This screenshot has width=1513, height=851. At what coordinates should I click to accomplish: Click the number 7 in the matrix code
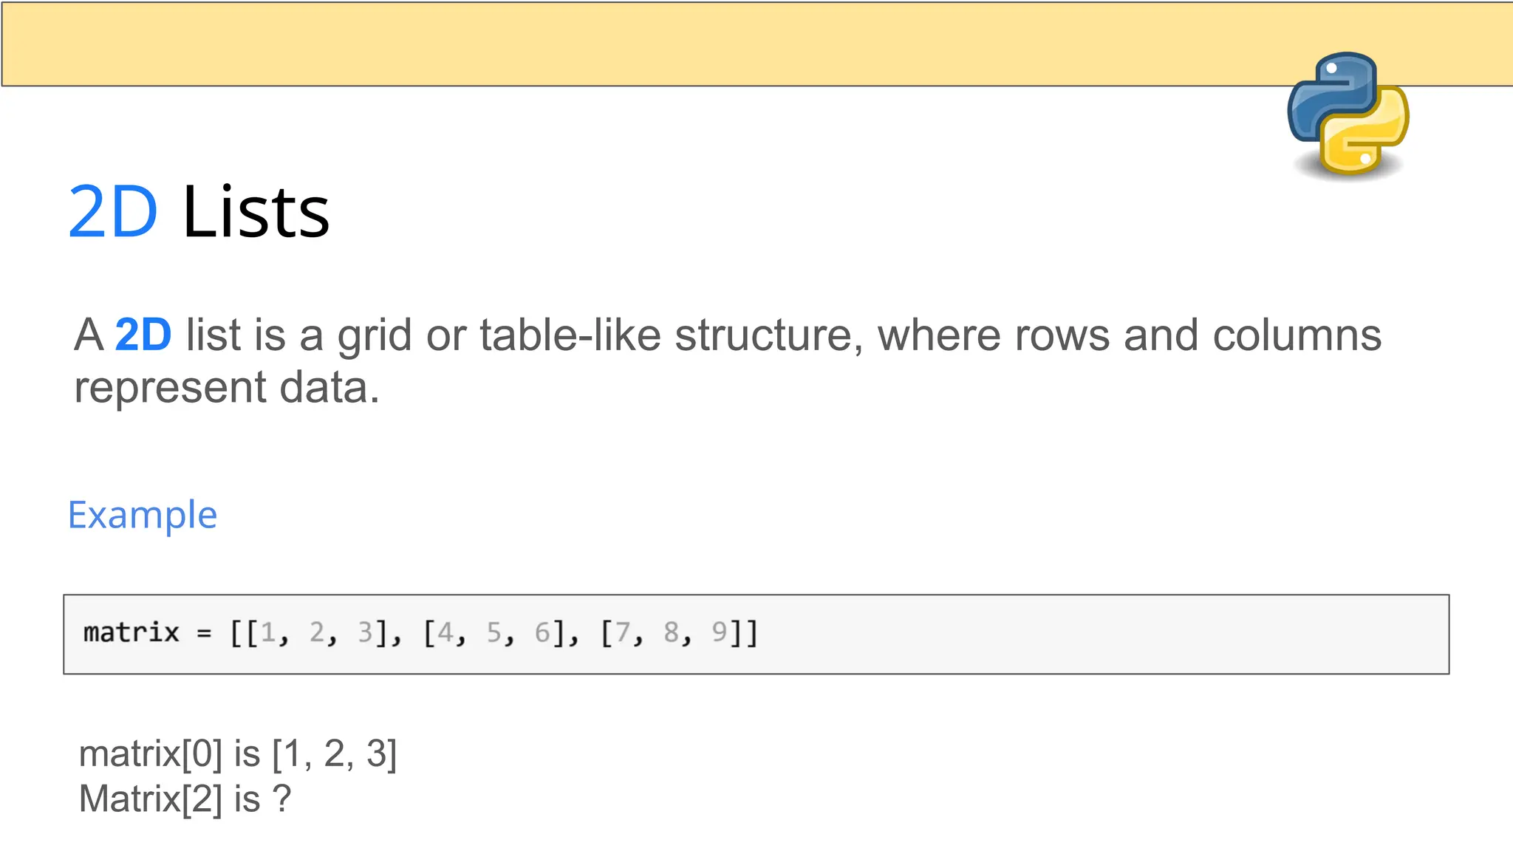click(x=622, y=633)
